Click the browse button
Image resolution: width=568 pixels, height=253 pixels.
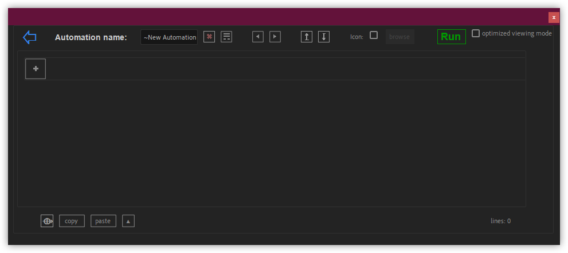(399, 37)
